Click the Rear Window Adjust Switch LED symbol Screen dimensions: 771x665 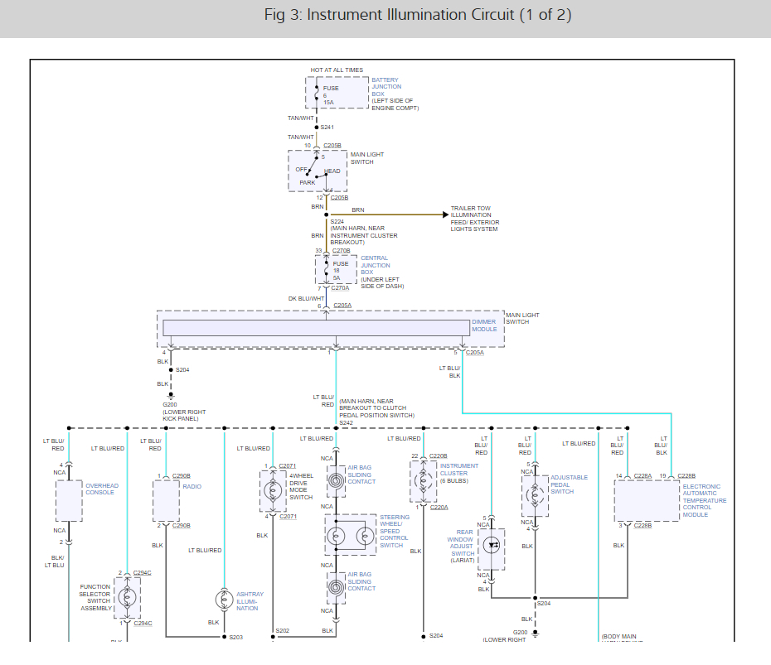(x=492, y=546)
